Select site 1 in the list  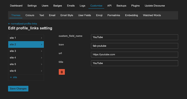pos(26,38)
